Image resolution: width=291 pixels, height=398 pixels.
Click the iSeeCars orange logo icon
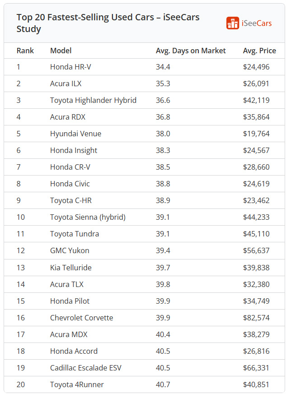pos(233,23)
